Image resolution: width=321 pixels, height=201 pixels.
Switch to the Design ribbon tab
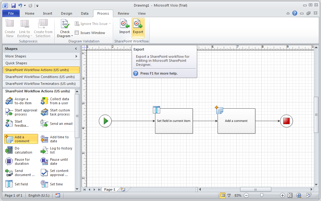tap(67, 13)
